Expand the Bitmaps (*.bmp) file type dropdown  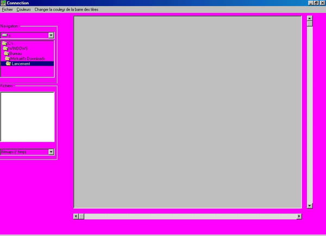click(x=51, y=152)
